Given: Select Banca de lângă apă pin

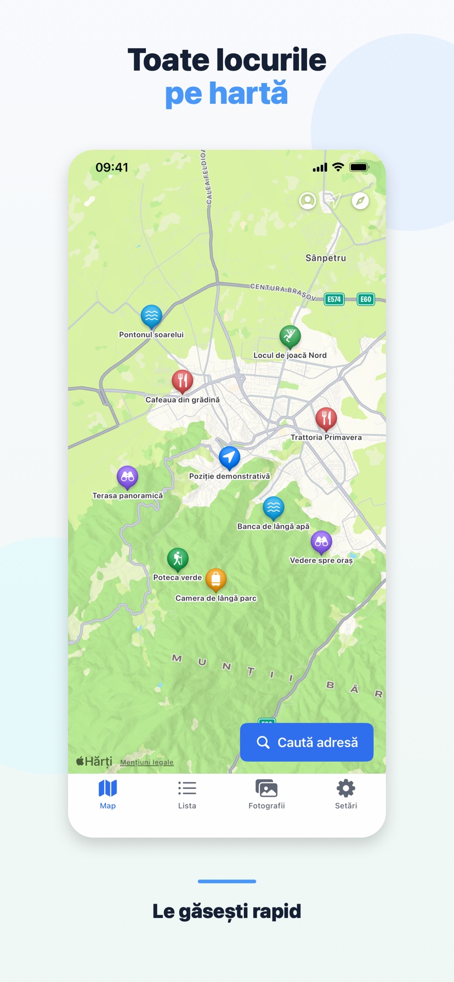Looking at the screenshot, I should coord(273,508).
